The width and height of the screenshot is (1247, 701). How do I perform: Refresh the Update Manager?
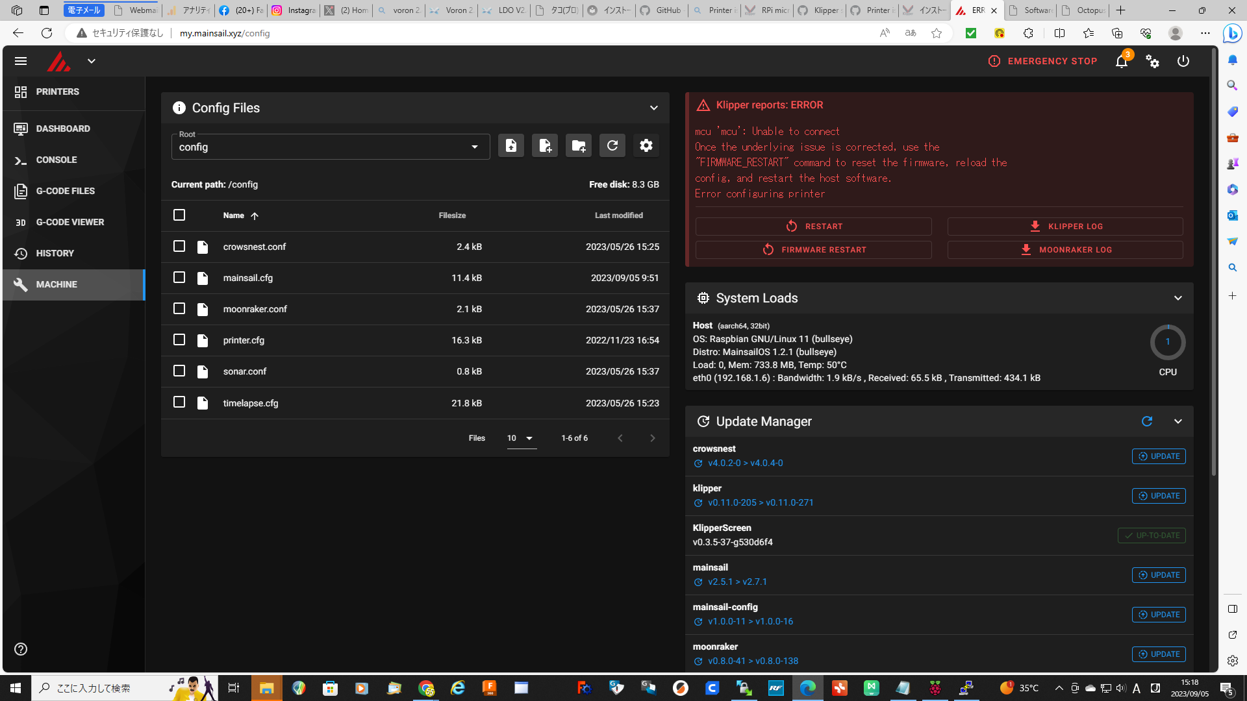[x=1147, y=421]
